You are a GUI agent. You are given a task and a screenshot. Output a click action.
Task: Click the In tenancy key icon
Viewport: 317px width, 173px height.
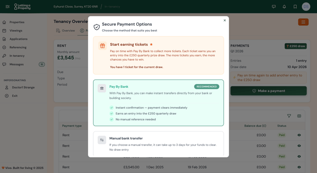(4, 56)
